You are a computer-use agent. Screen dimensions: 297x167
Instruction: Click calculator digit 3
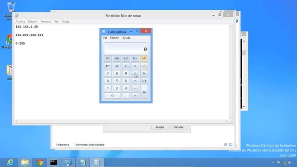126,88
